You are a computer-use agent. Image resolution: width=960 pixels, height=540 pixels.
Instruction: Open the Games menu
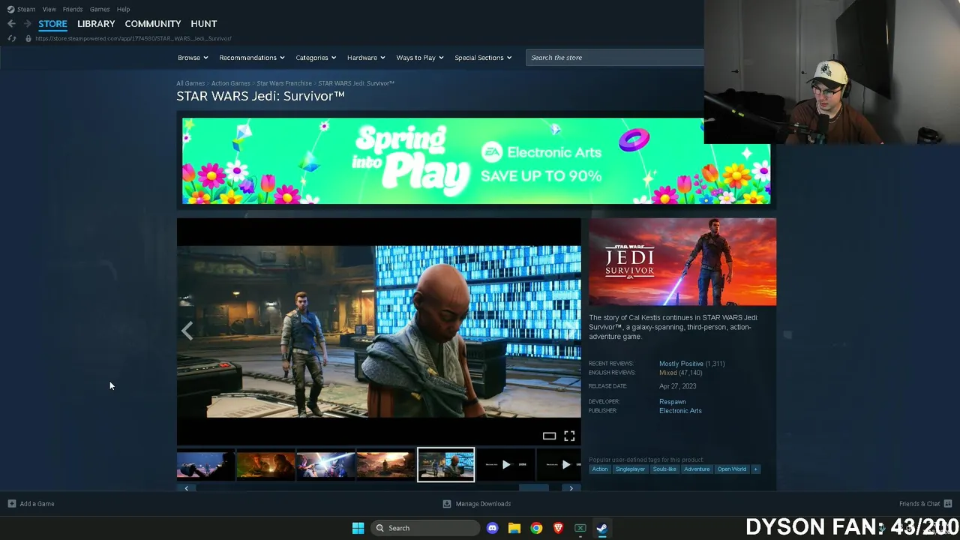pos(100,9)
